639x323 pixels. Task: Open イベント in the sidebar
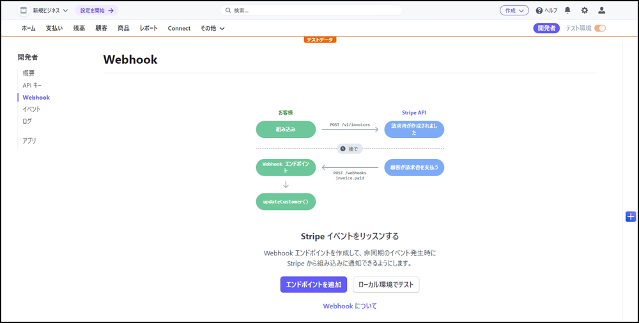[32, 109]
